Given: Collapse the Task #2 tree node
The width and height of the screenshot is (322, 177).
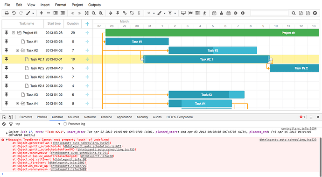Looking at the screenshot, I should (17, 50).
